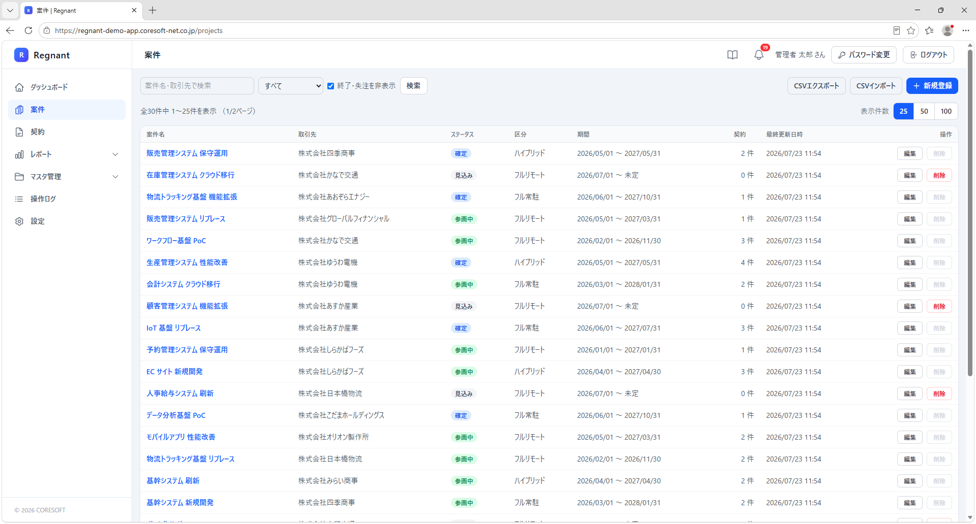Open a new browser tab
Screen dimensions: 976x524
[152, 10]
